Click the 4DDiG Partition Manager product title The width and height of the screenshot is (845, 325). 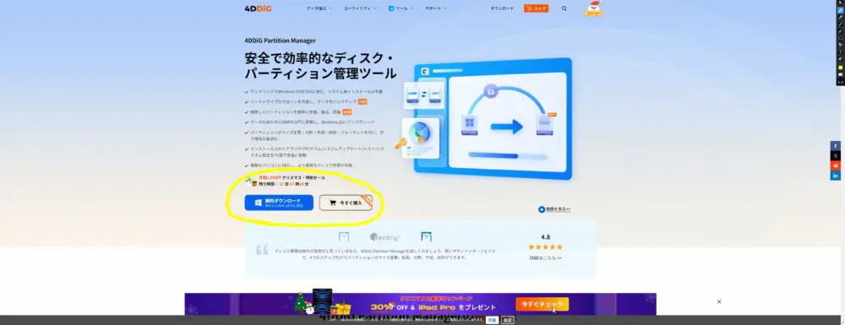[x=281, y=41]
